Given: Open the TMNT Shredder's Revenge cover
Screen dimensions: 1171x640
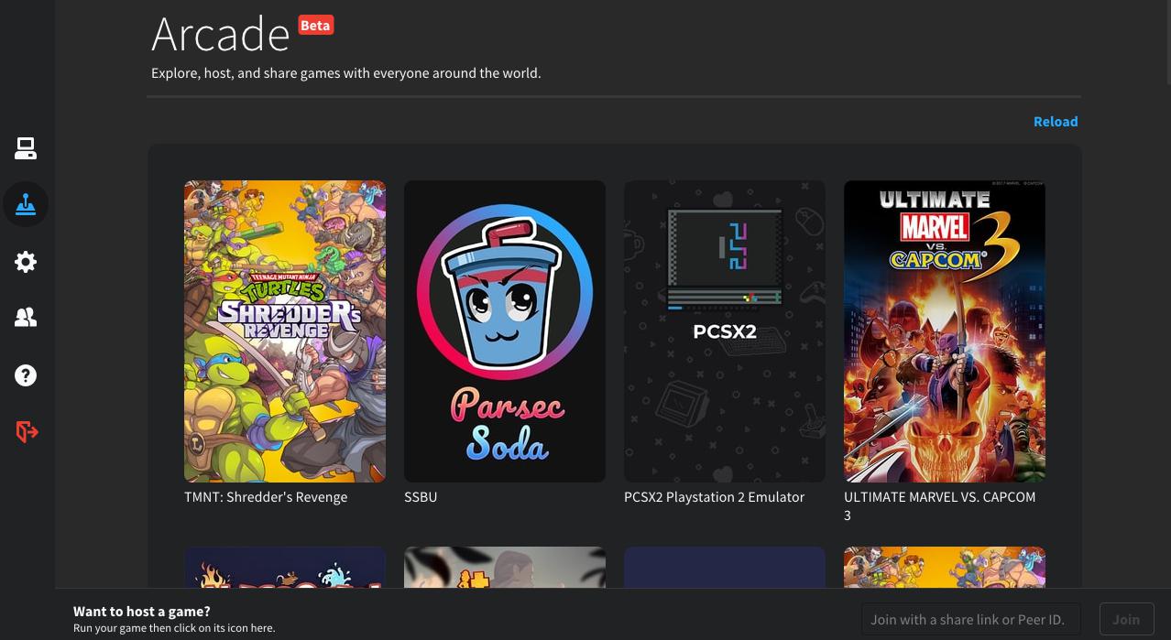Looking at the screenshot, I should pos(285,331).
